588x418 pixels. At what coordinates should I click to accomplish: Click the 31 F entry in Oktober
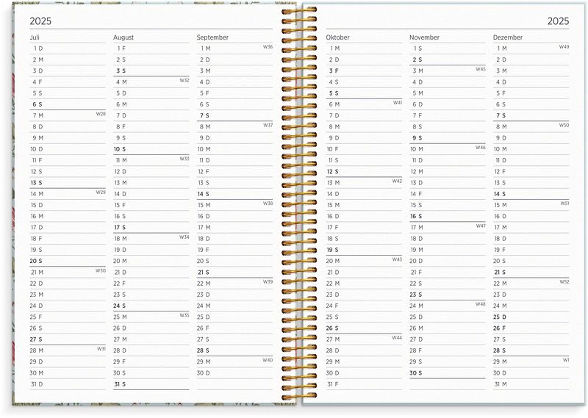coord(333,384)
